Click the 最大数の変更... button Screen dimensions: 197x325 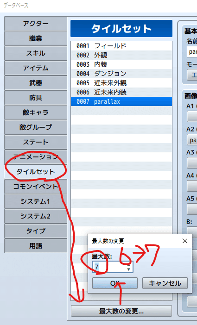click(x=121, y=311)
